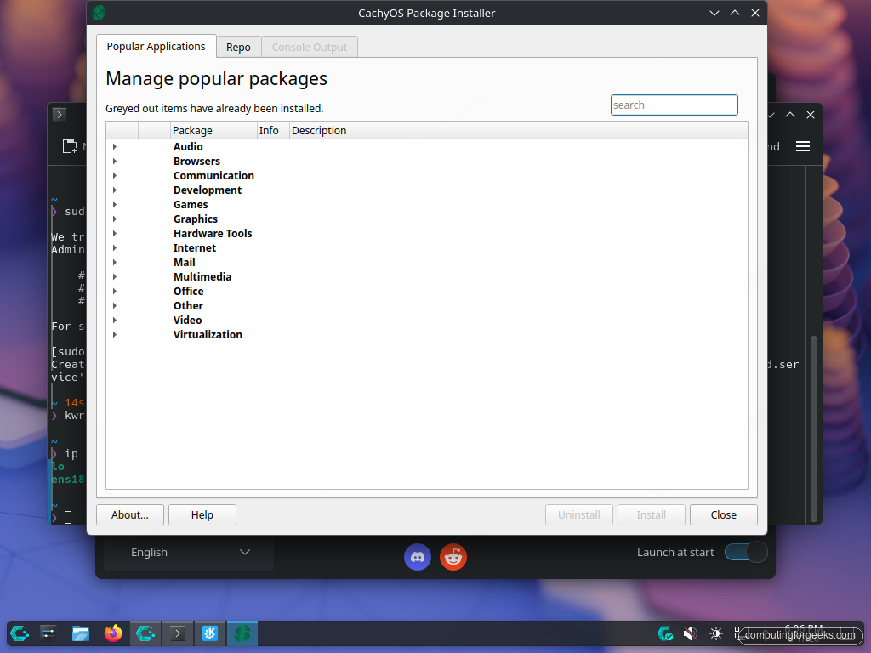Image resolution: width=871 pixels, height=653 pixels.
Task: Switch to the terminal taskbar entry
Action: click(x=178, y=633)
